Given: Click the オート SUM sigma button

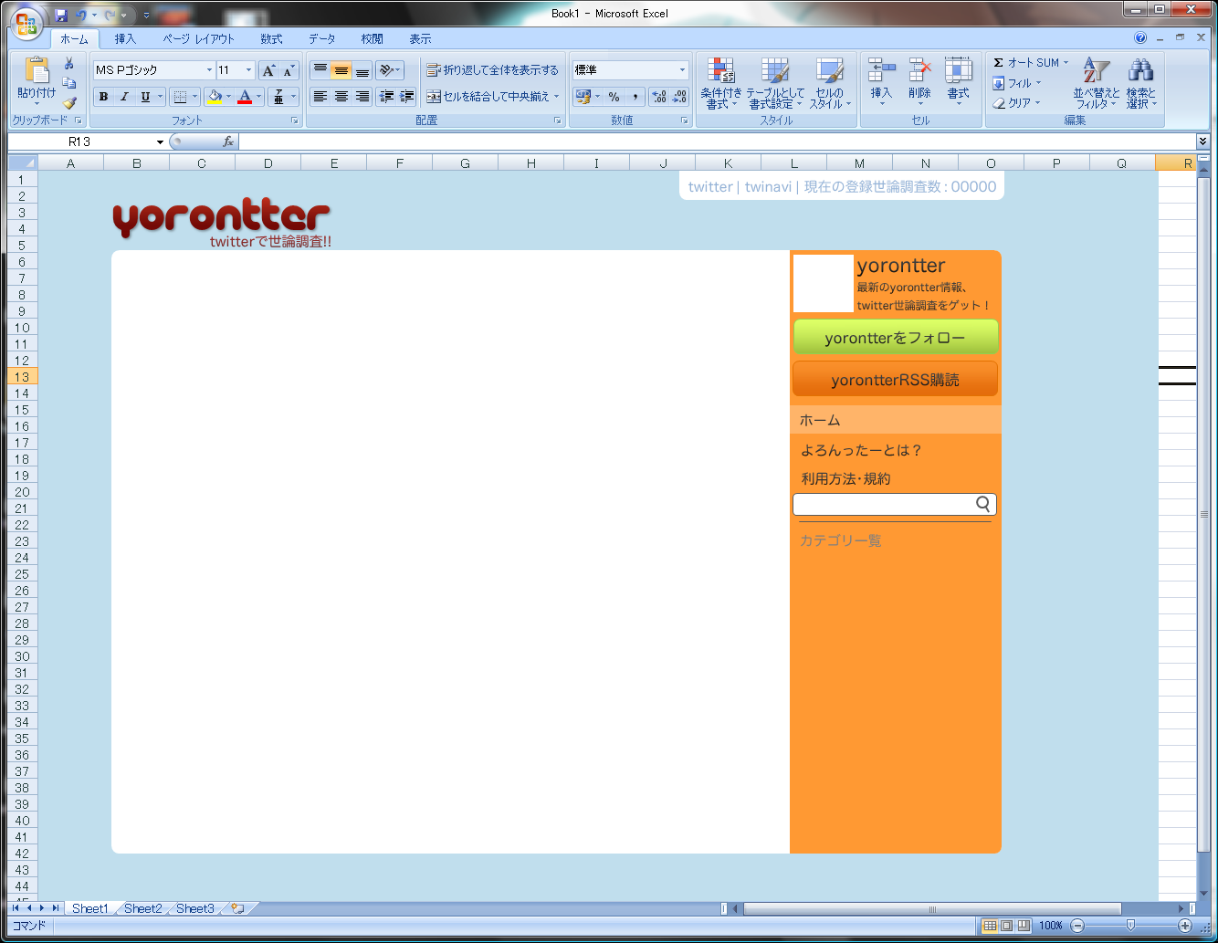Looking at the screenshot, I should coord(1025,63).
